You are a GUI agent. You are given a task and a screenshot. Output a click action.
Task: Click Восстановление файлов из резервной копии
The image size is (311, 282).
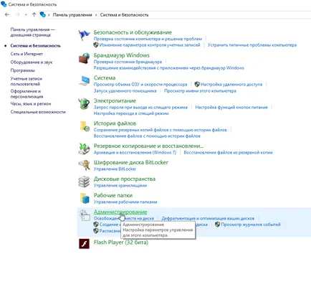click(228, 152)
